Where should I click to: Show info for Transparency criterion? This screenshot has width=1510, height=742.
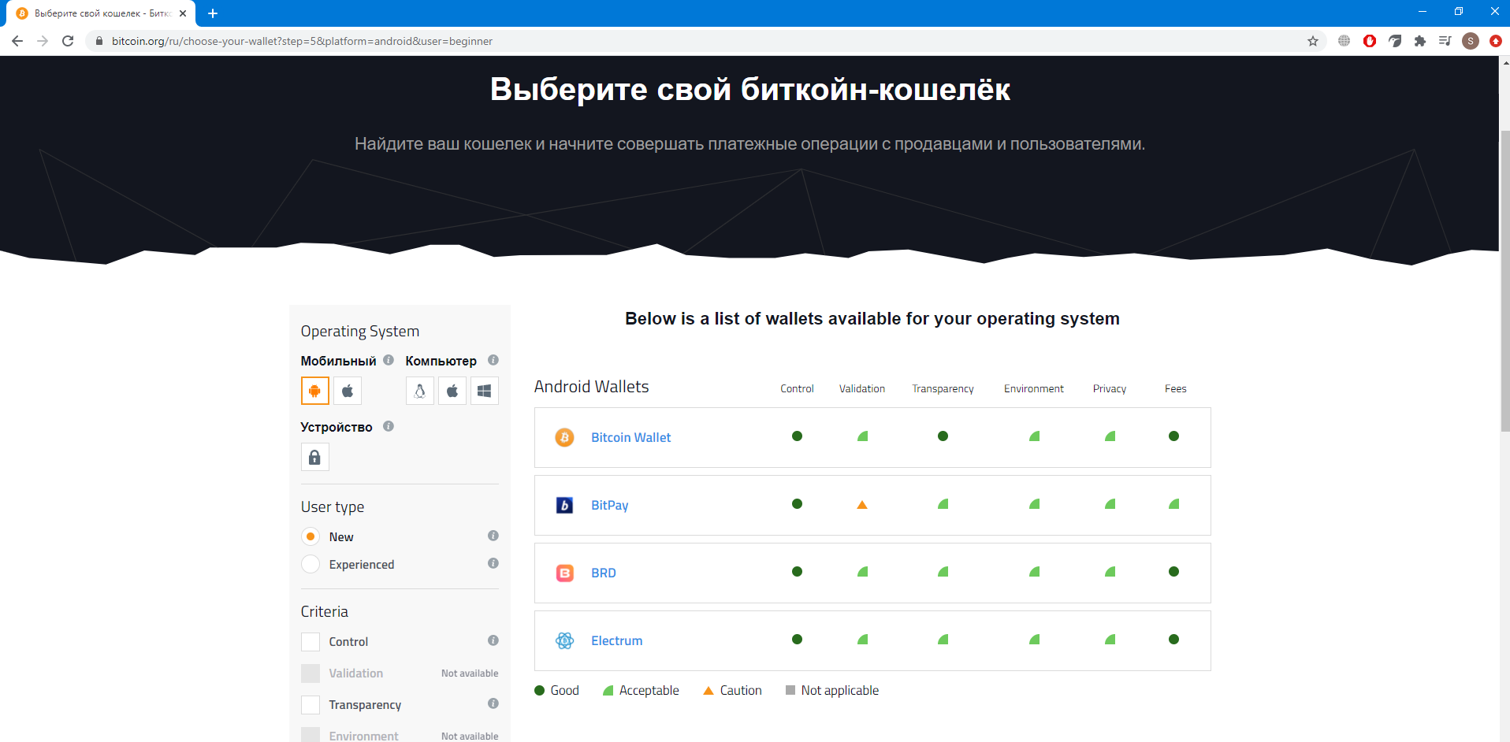coord(493,703)
